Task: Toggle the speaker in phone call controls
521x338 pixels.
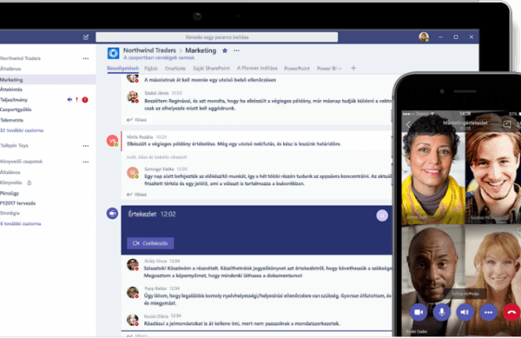Action: (x=465, y=312)
